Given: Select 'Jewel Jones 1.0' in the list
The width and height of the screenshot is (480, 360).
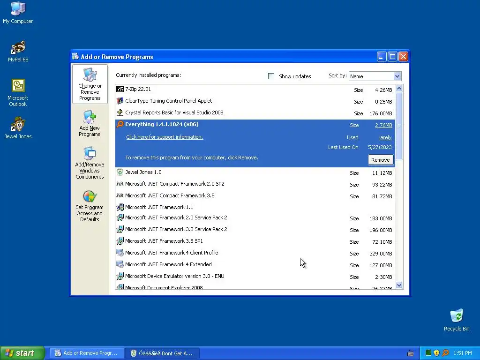Looking at the screenshot, I should 255,172.
